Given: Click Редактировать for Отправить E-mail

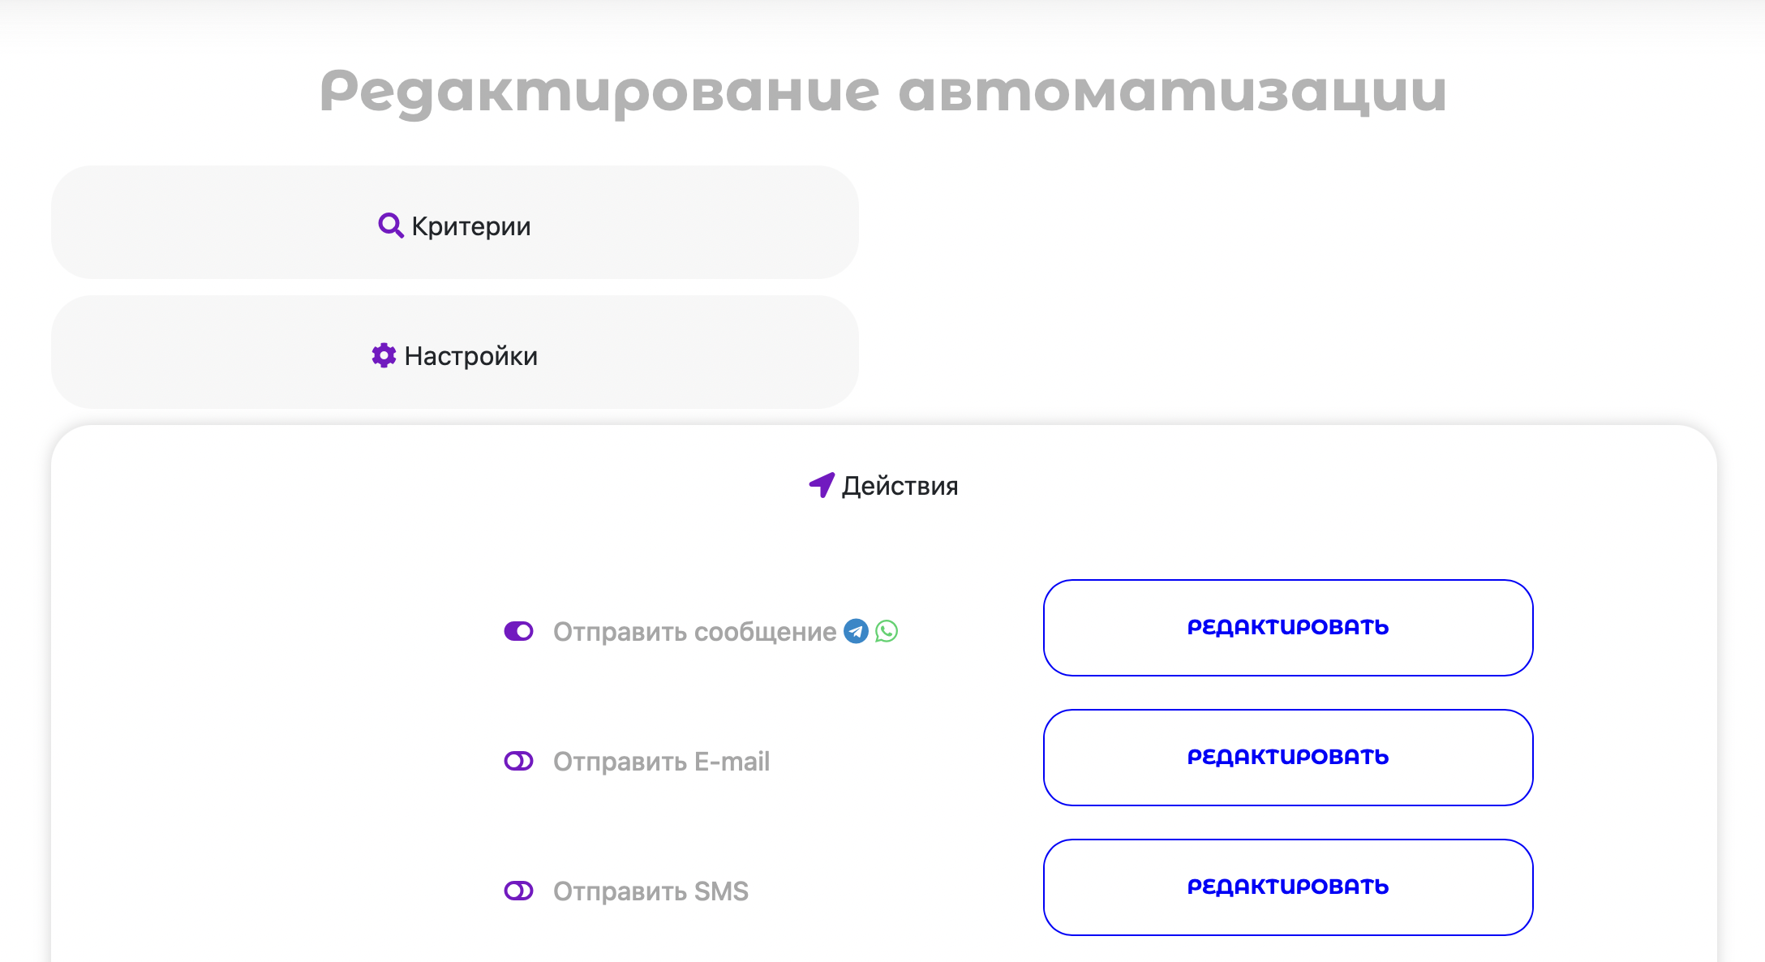Looking at the screenshot, I should click(1287, 757).
